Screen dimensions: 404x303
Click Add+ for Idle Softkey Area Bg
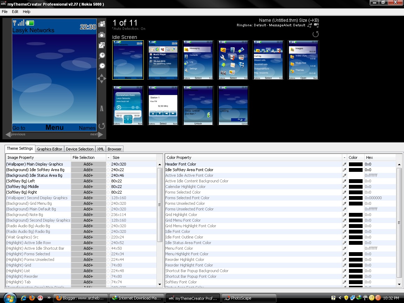[88, 170]
